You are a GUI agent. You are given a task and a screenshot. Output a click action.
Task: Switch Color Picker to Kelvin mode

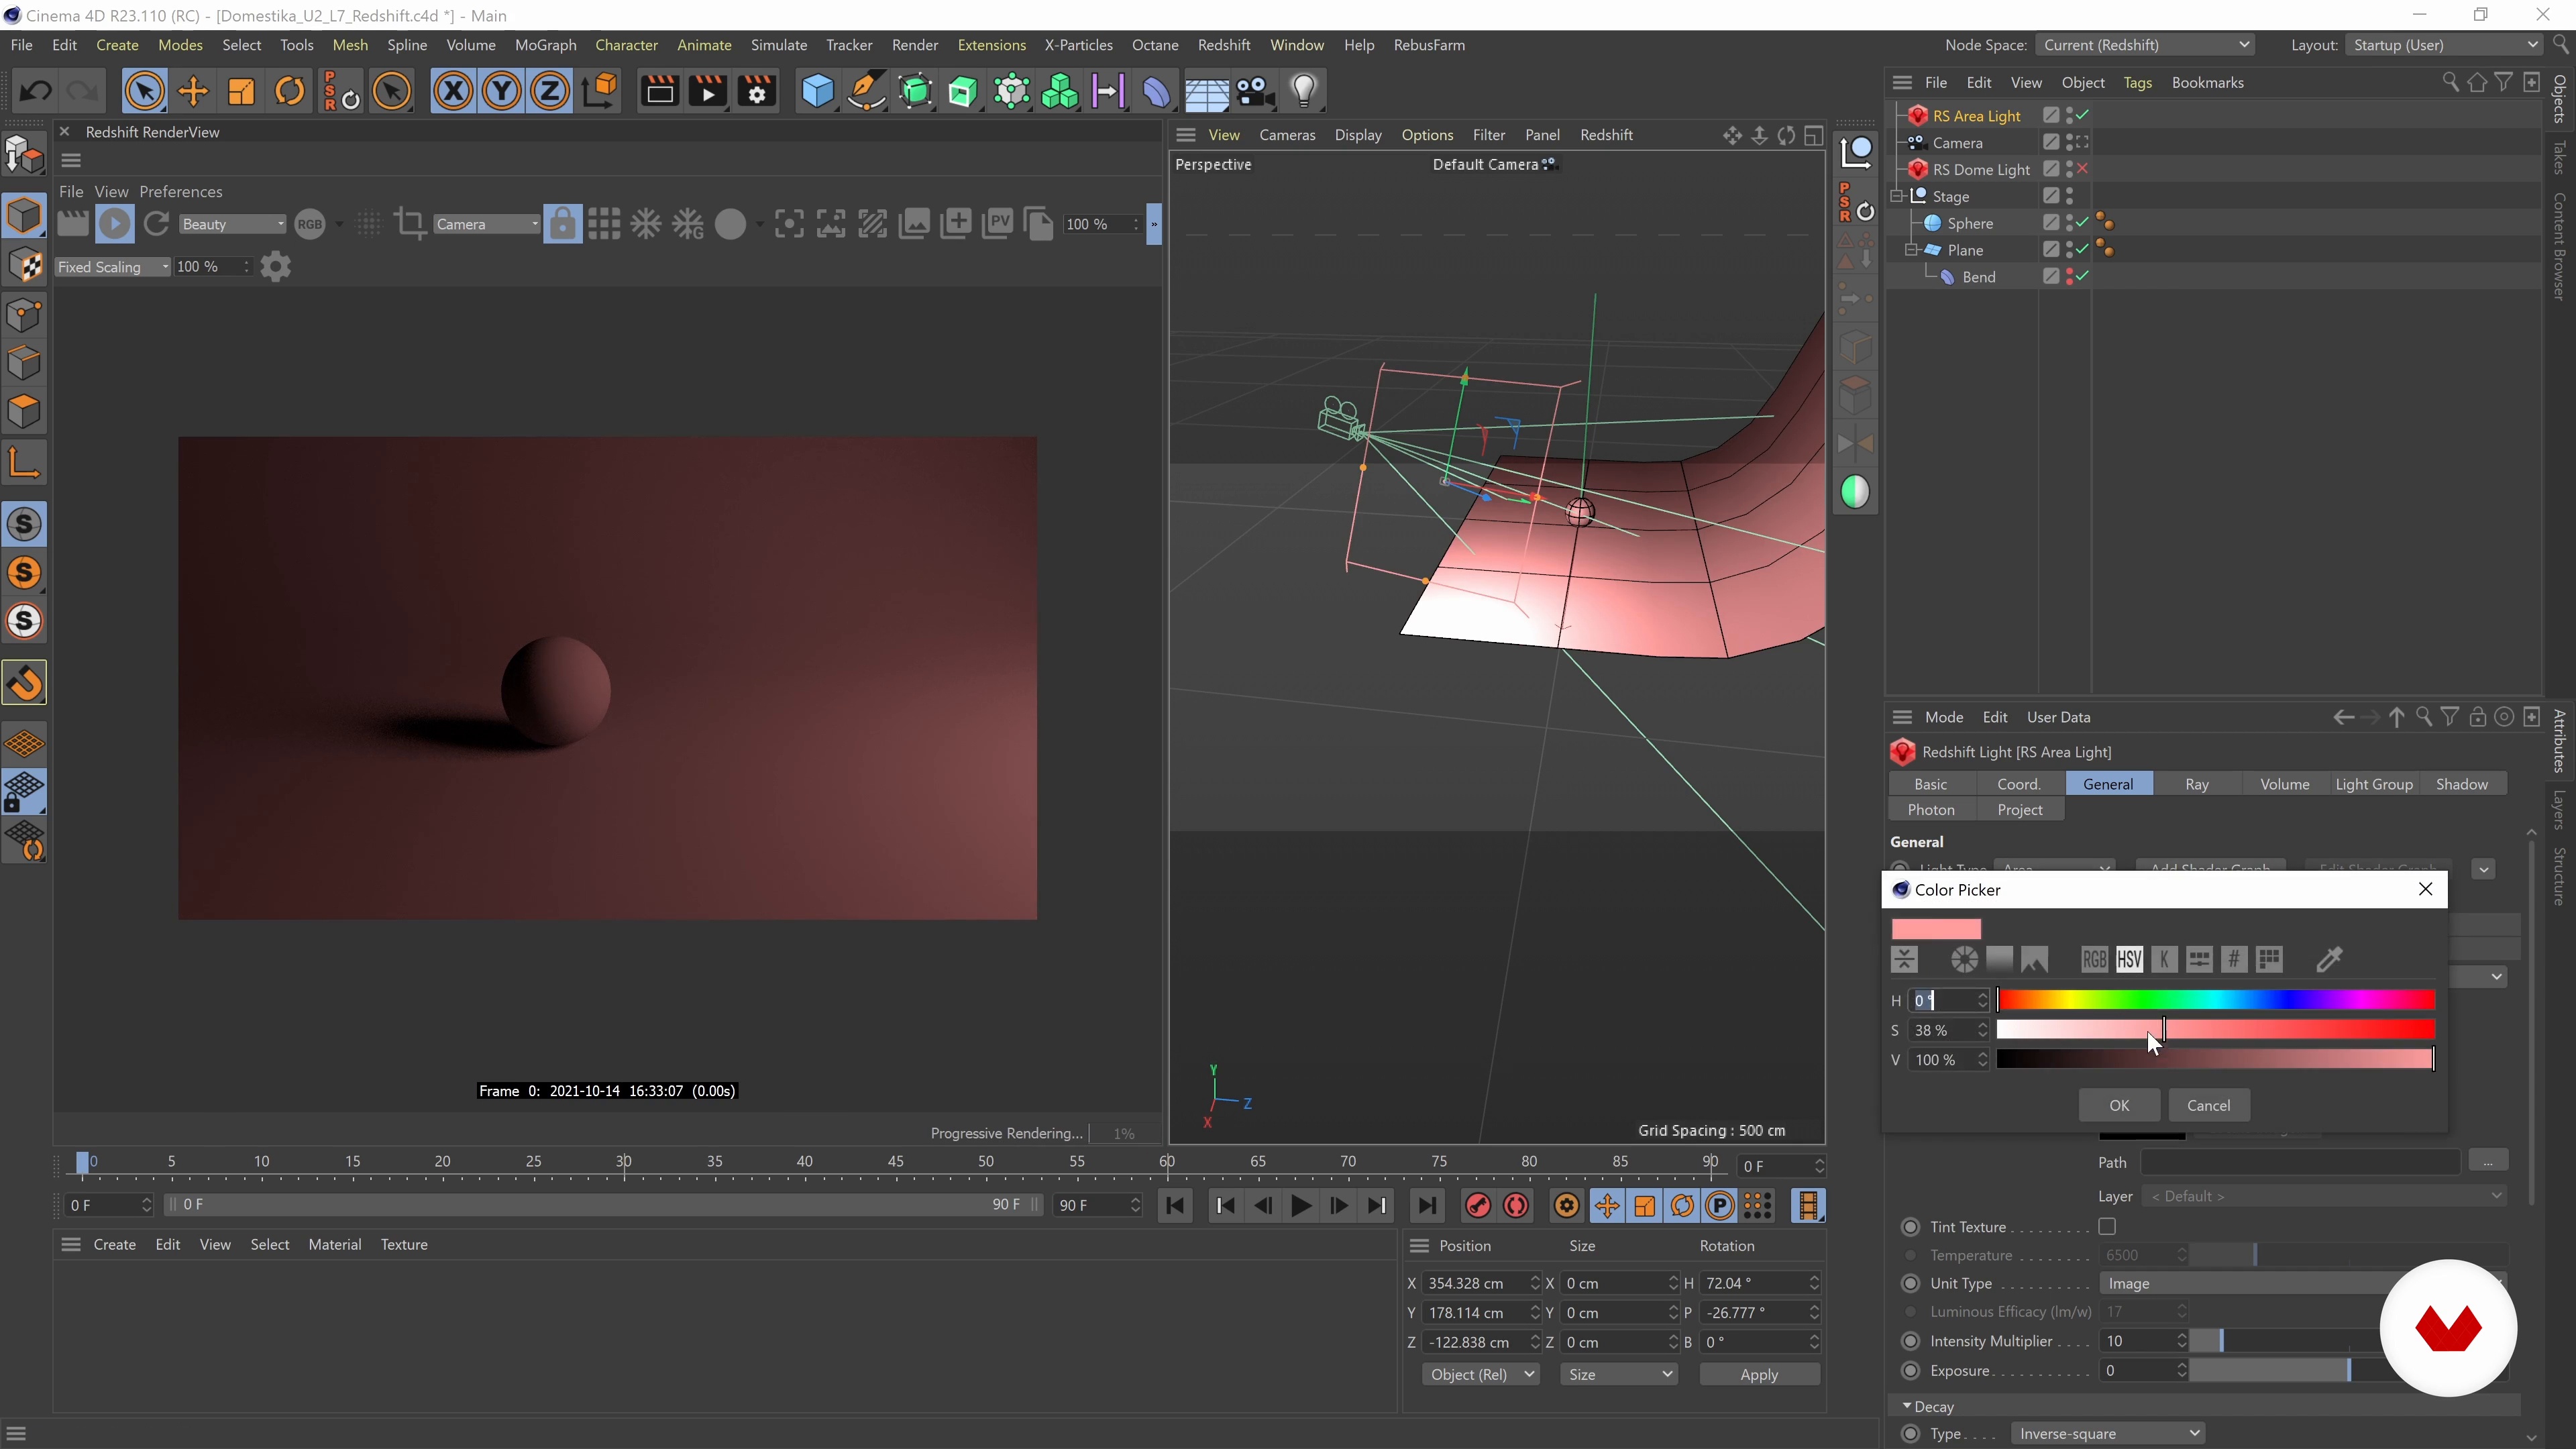tap(2164, 960)
